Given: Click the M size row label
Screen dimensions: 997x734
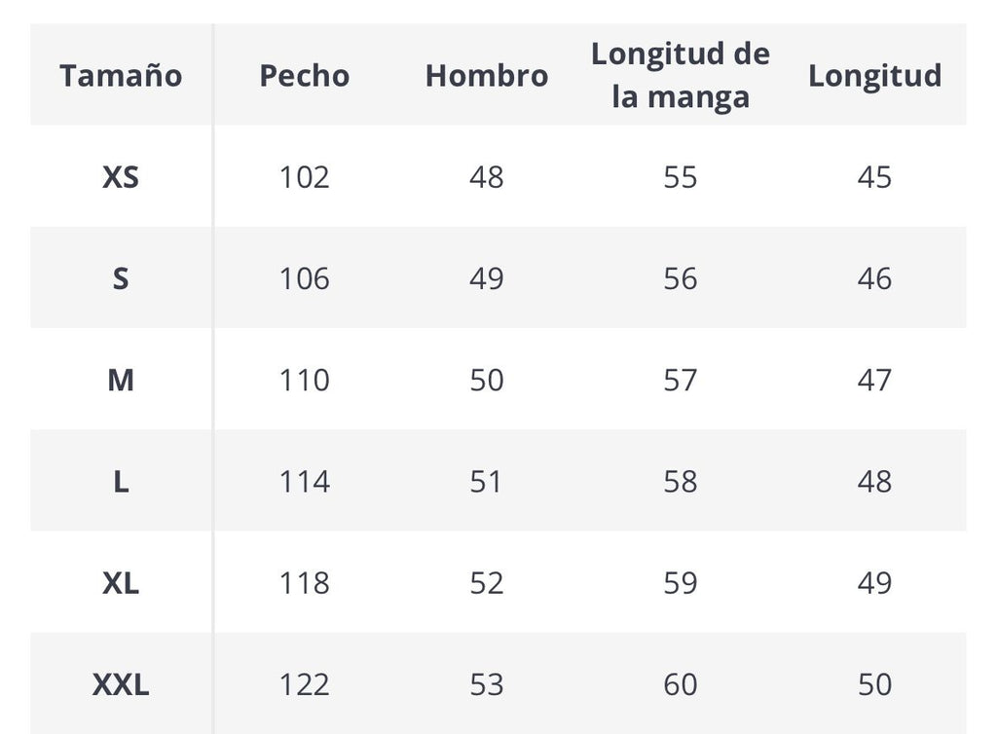Looking at the screenshot, I should pos(121,380).
